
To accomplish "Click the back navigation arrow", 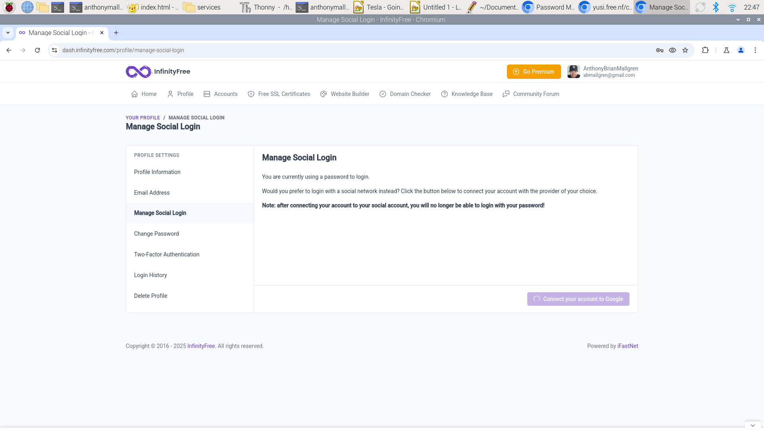I will coord(8,50).
